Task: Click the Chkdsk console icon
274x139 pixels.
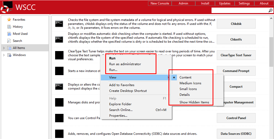Action: (x=59, y=24)
